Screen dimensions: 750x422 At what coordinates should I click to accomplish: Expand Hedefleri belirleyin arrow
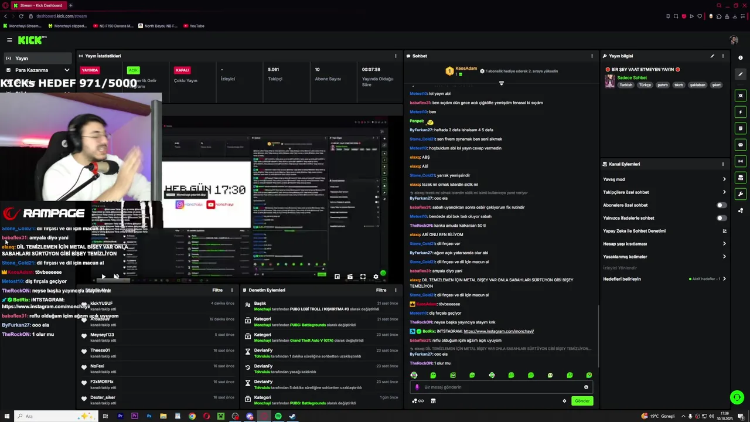coord(724,279)
